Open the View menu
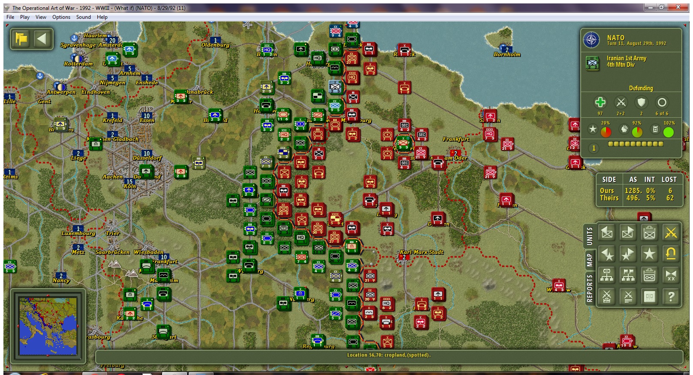Image resolution: width=693 pixels, height=375 pixels. coord(41,17)
